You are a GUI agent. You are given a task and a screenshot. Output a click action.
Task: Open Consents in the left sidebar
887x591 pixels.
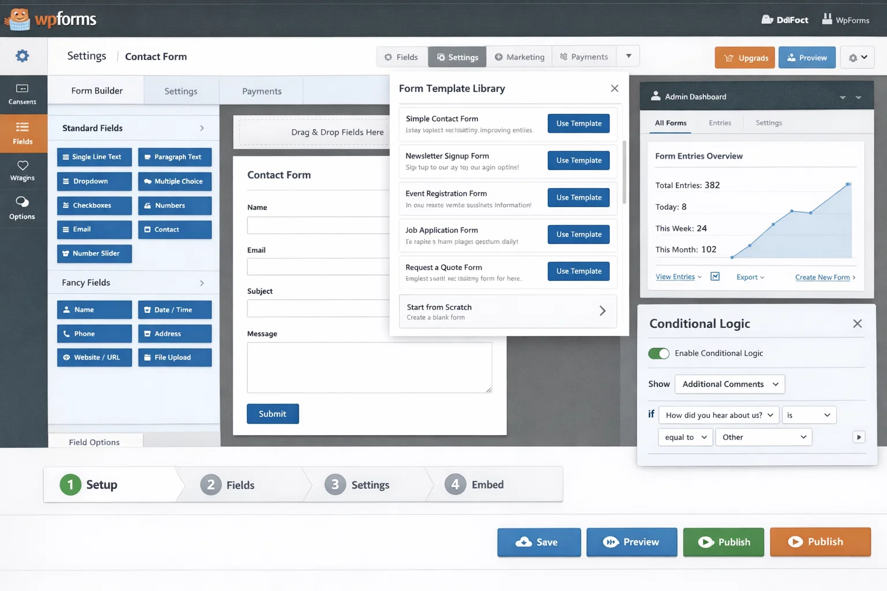click(x=23, y=94)
